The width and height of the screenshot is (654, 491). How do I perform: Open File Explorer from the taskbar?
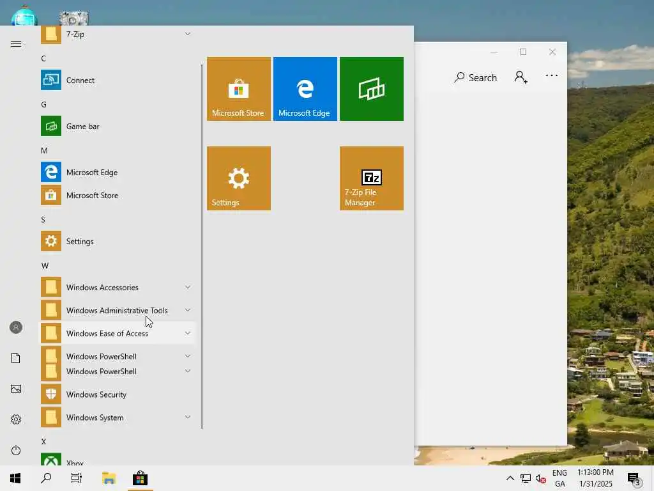pyautogui.click(x=109, y=478)
